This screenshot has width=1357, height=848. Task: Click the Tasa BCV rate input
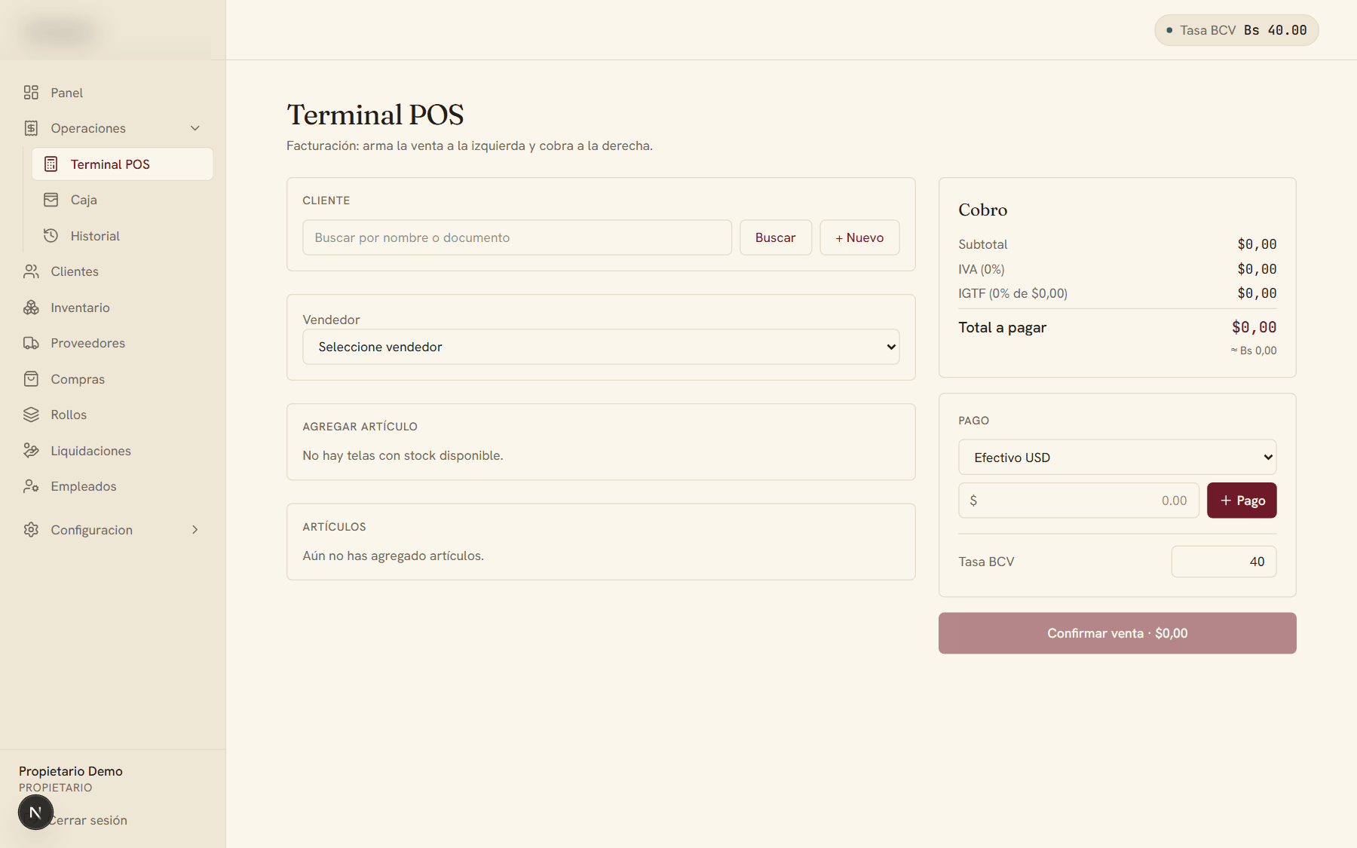tap(1224, 562)
